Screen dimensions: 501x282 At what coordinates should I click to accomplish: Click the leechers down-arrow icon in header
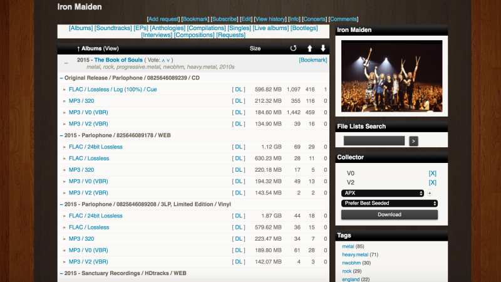coord(323,48)
